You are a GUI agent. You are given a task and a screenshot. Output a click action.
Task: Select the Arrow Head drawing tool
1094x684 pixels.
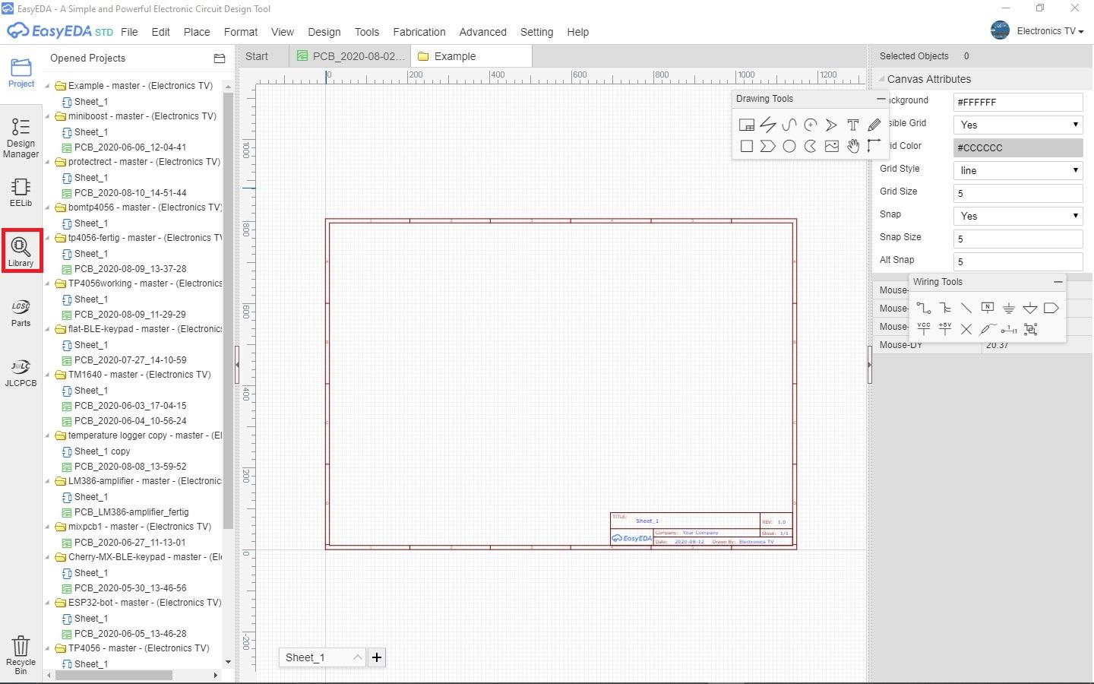tap(832, 125)
